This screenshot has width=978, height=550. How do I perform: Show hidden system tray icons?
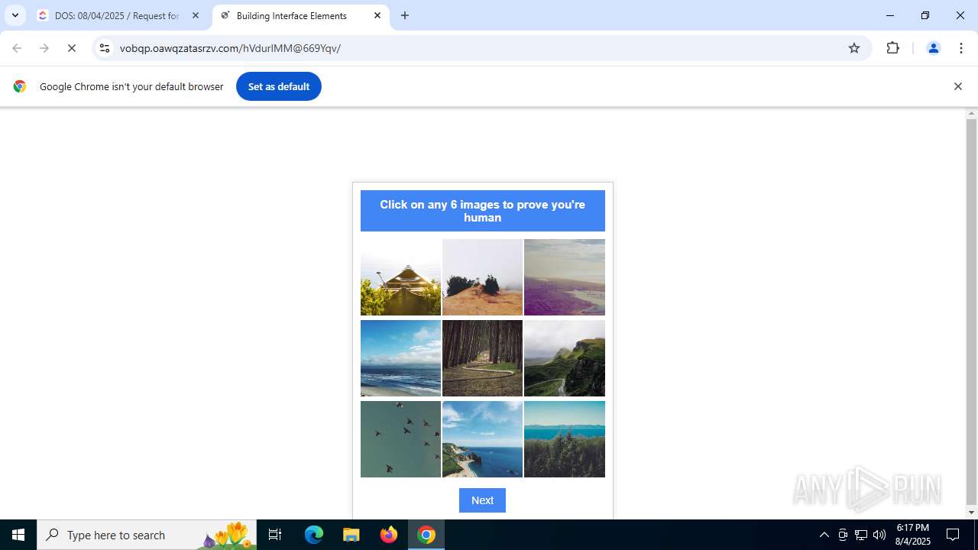click(x=824, y=535)
